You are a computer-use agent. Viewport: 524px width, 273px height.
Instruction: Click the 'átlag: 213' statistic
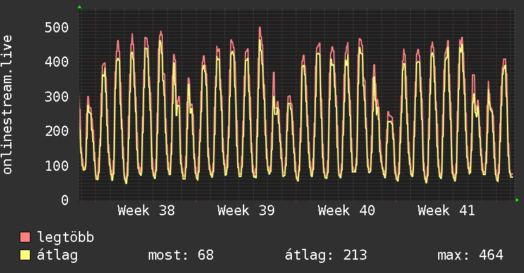[326, 255]
